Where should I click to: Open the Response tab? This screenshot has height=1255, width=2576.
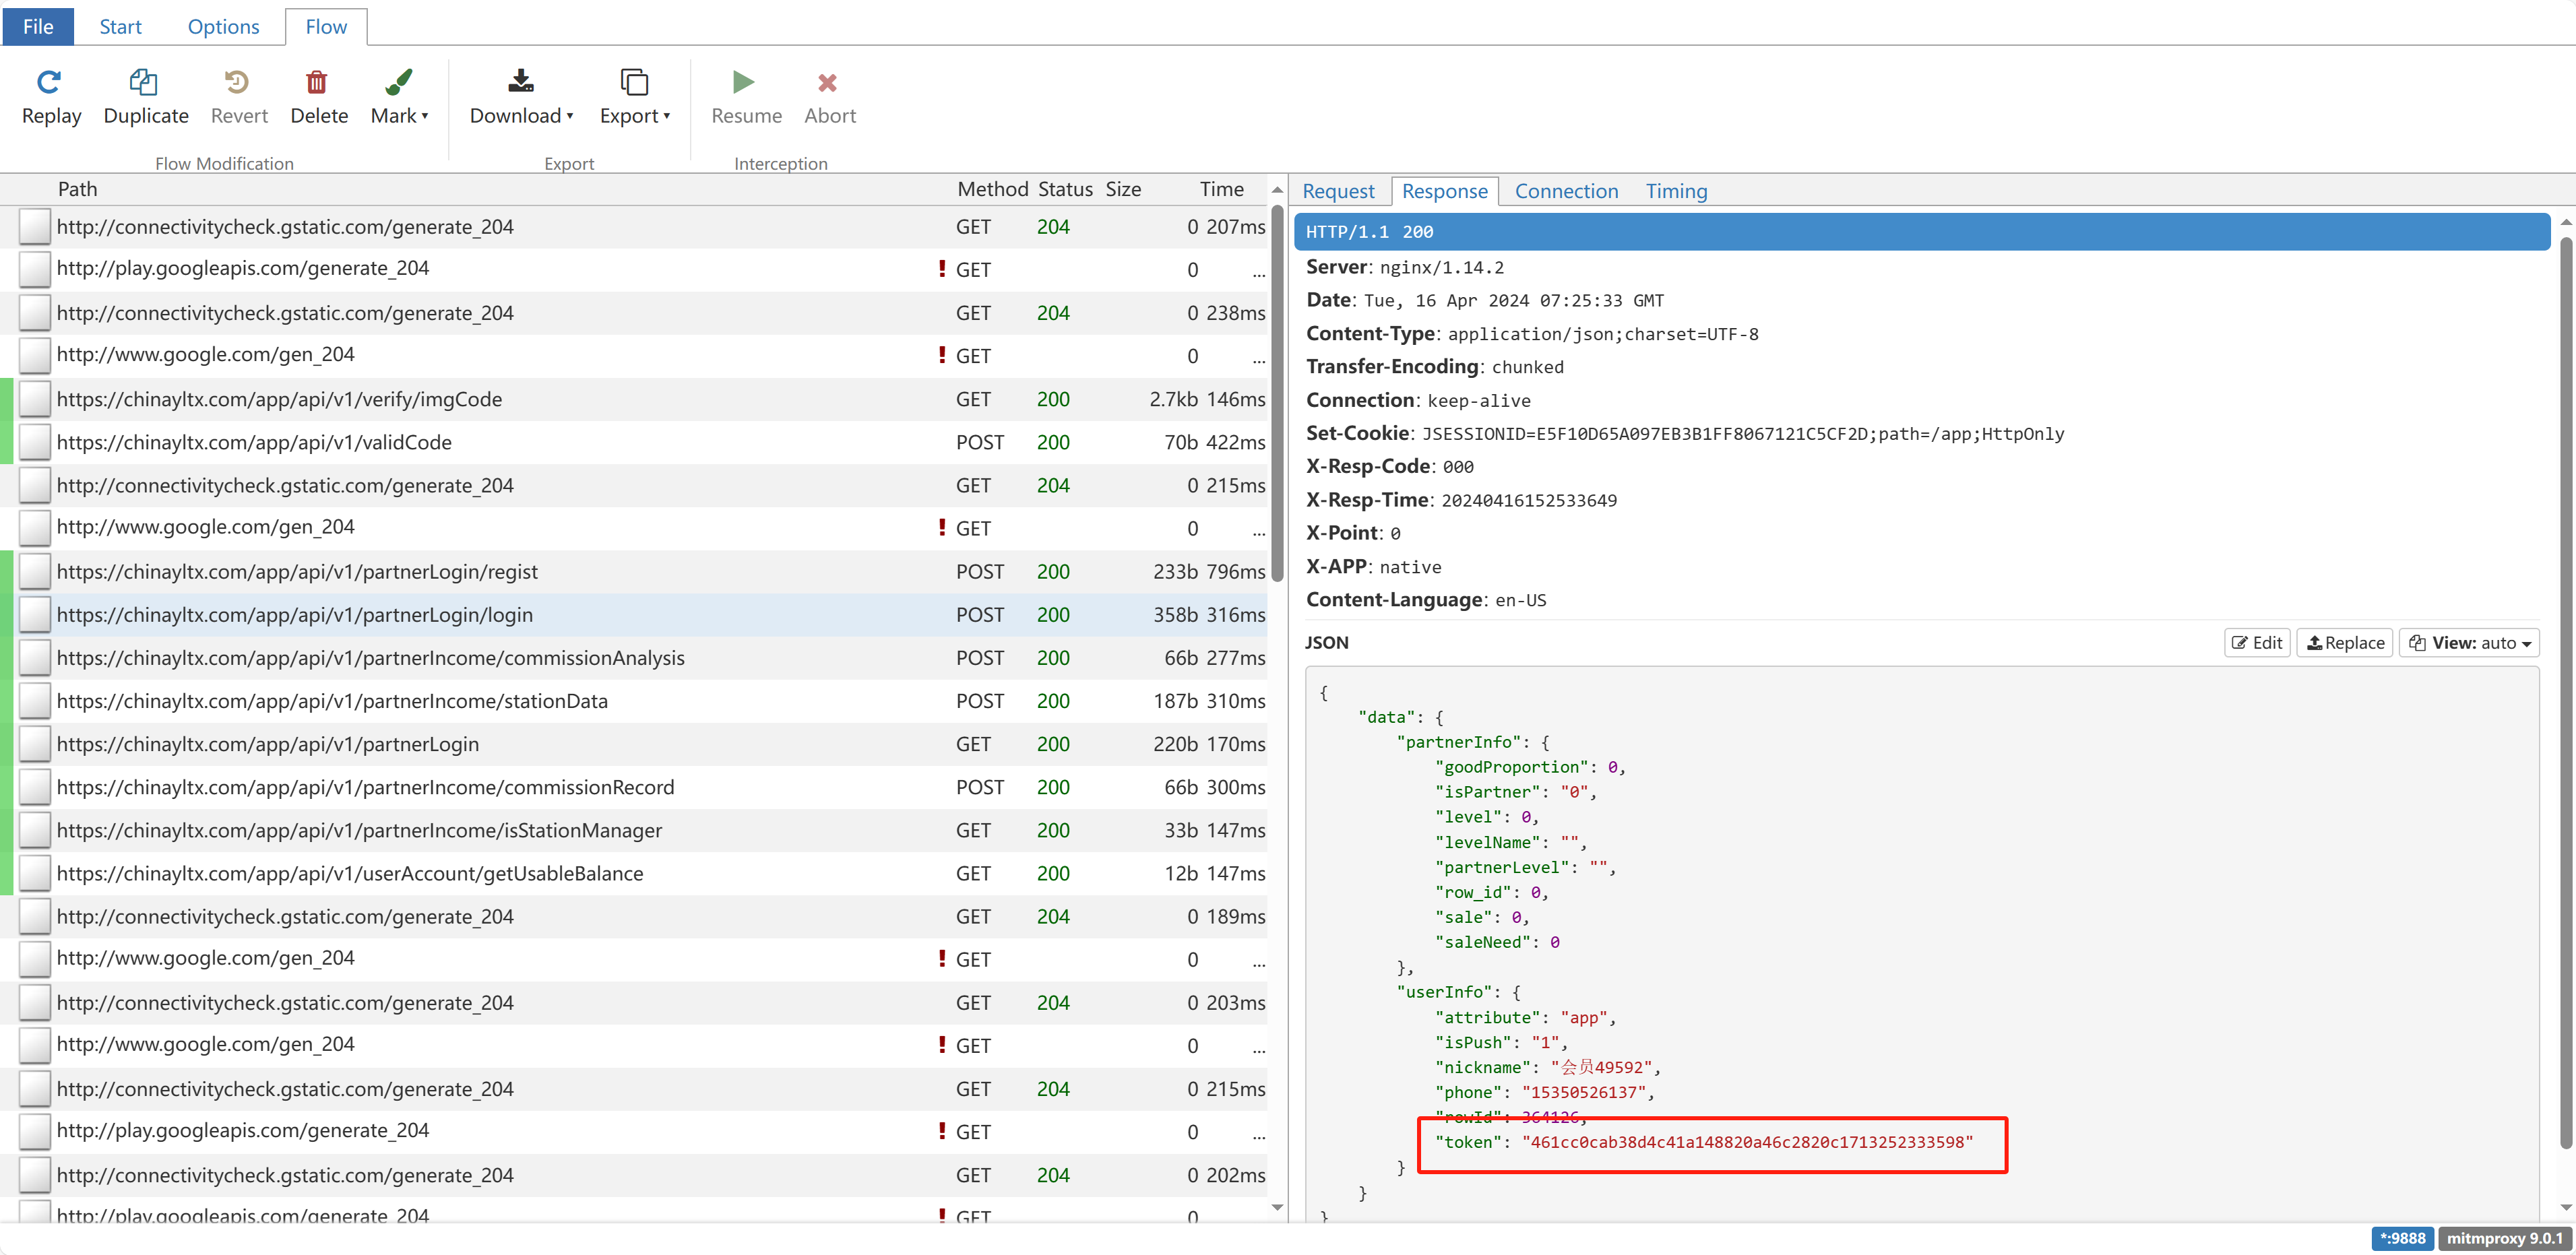(x=1444, y=191)
